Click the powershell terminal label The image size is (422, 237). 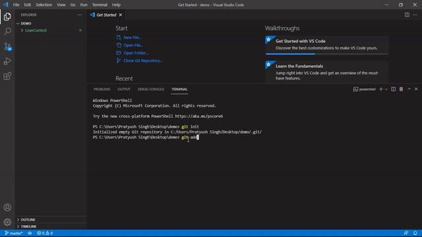[x=365, y=90]
